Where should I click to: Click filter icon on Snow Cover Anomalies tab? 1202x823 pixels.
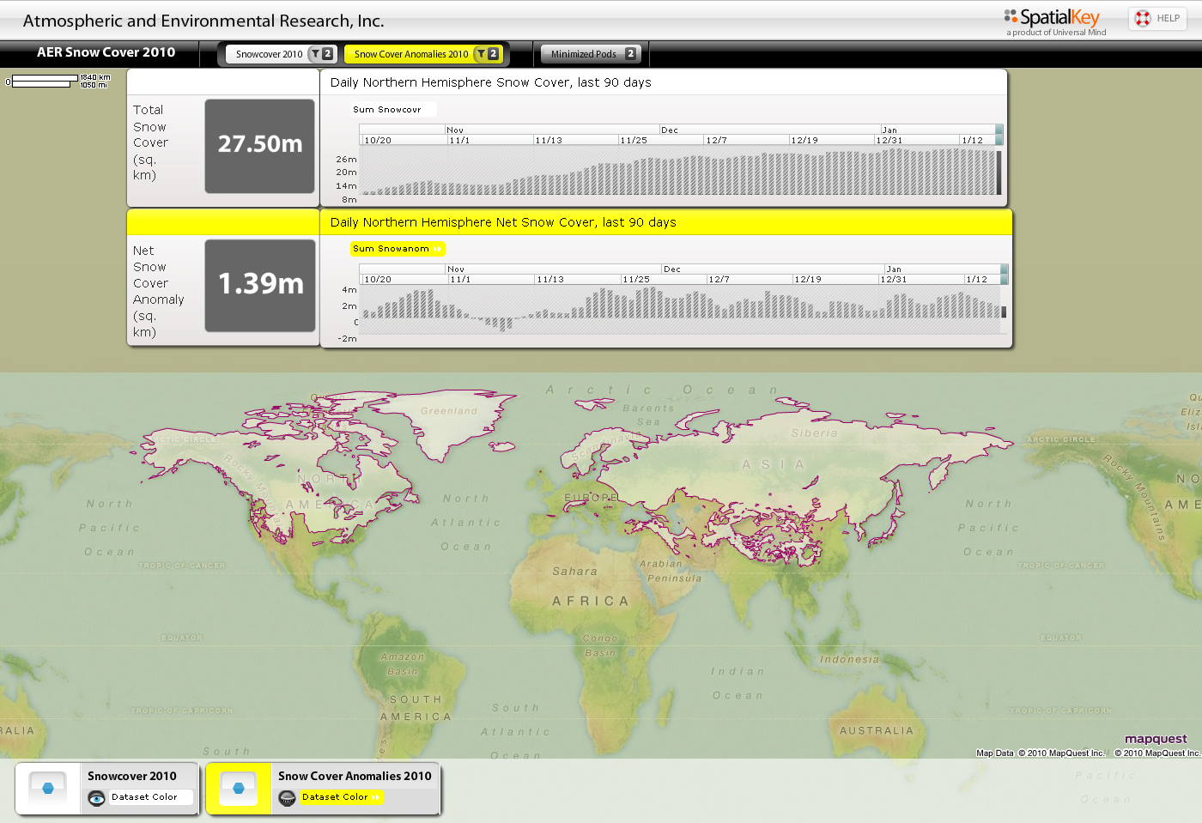coord(481,54)
